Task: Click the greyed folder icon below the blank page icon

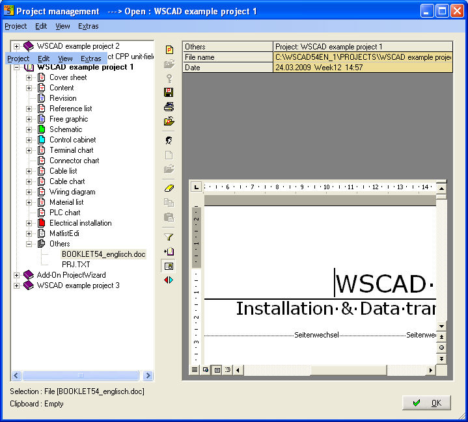Action: tap(169, 169)
